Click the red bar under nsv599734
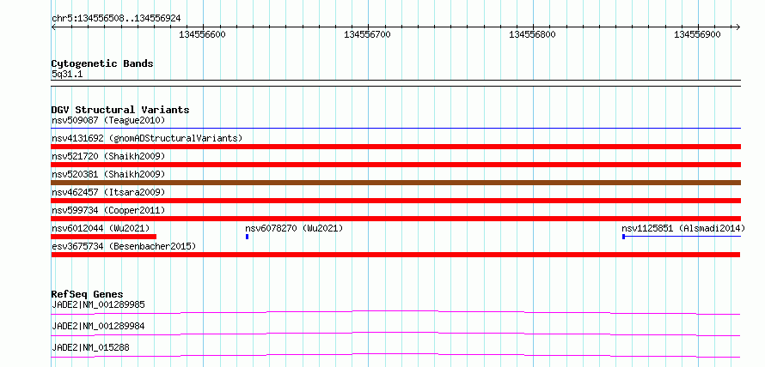 396,219
